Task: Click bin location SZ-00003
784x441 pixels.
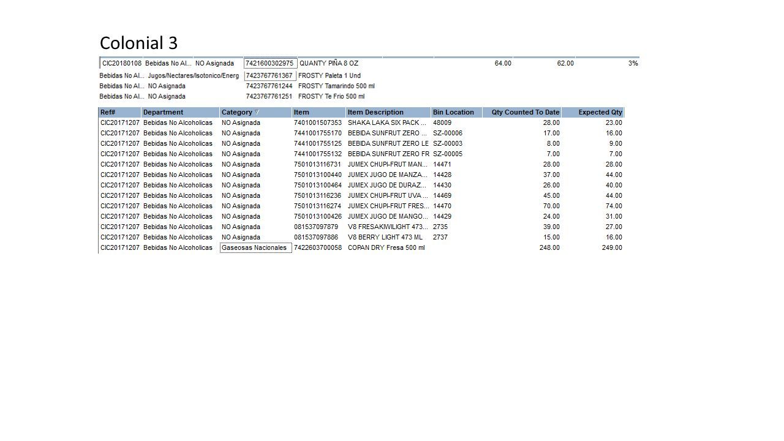Action: (448, 143)
